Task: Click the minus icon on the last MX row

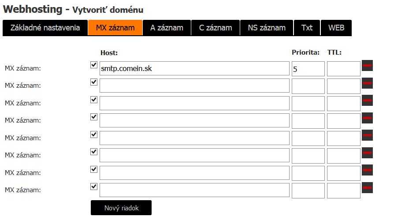Action: (x=367, y=187)
